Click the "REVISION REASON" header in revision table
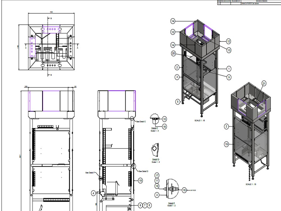The height and width of the screenshot is (211, 281). pos(262,1)
